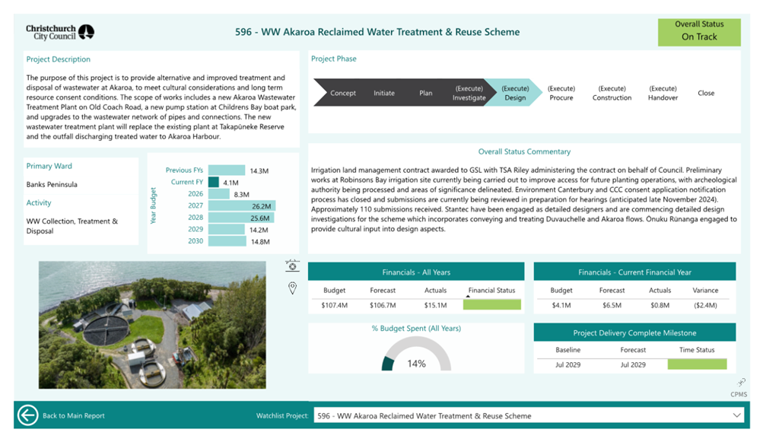Open the CPMS link icon

pyautogui.click(x=741, y=382)
